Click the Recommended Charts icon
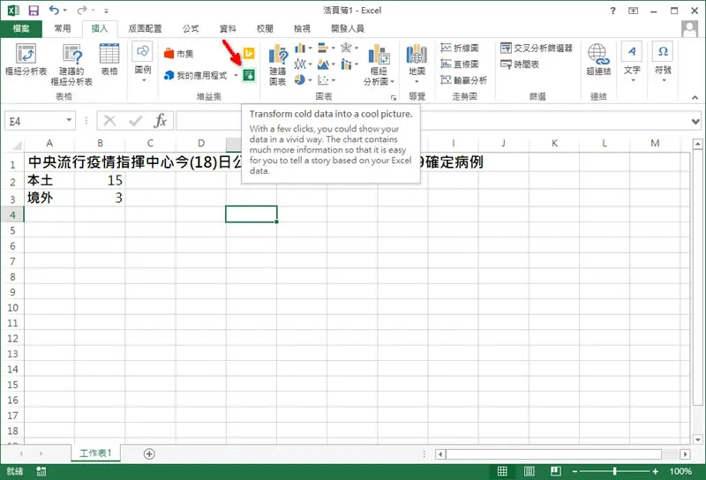 278,64
